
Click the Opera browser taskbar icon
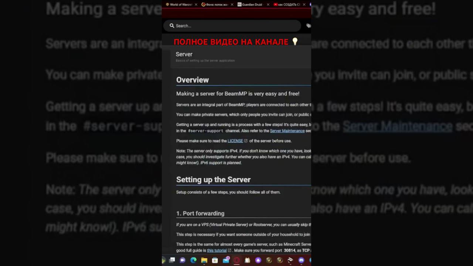236,260
